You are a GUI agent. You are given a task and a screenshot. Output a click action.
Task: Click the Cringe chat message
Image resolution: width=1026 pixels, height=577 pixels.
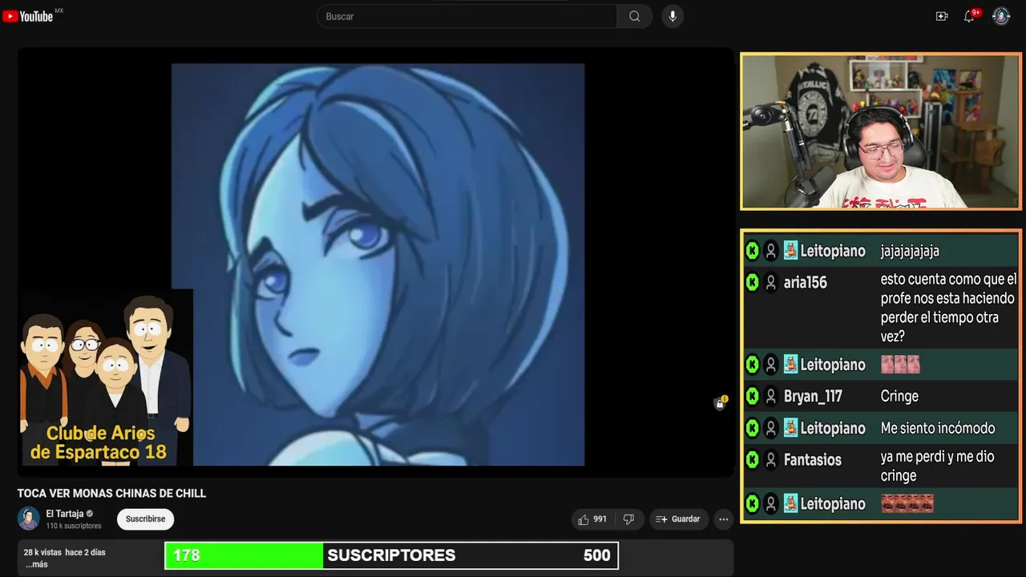click(x=899, y=396)
